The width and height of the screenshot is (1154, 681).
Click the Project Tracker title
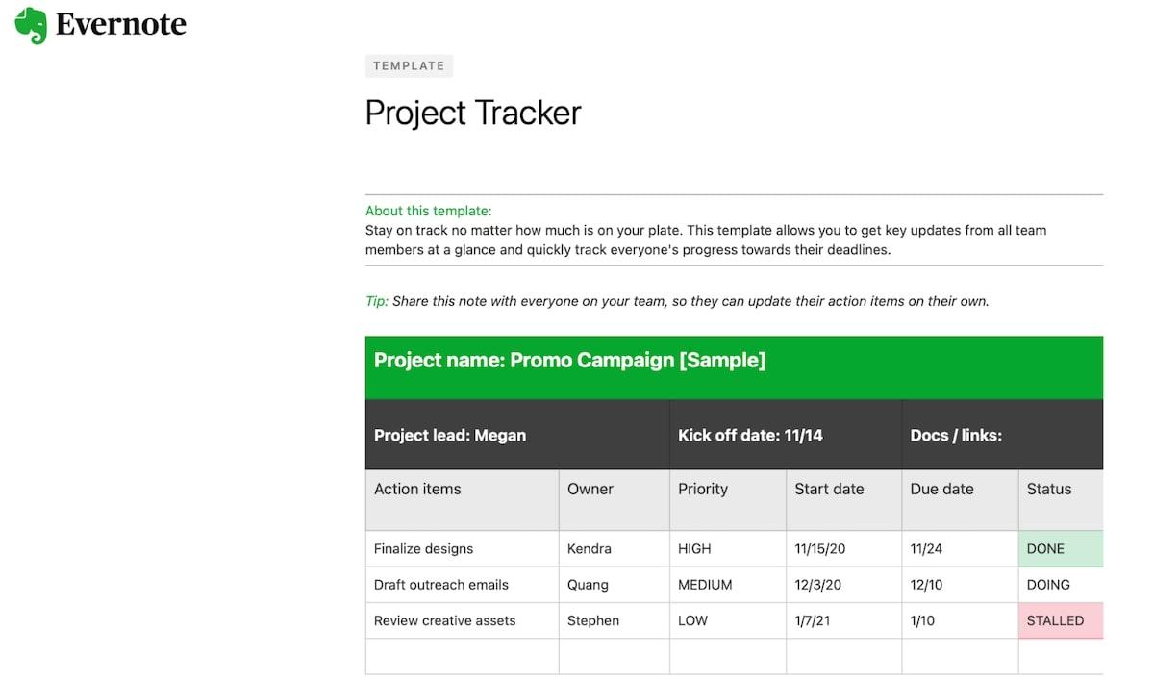(473, 113)
